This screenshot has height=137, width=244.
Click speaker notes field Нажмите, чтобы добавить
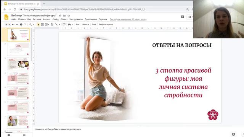58,129
